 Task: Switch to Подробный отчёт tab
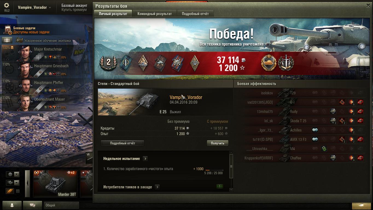coord(195,14)
